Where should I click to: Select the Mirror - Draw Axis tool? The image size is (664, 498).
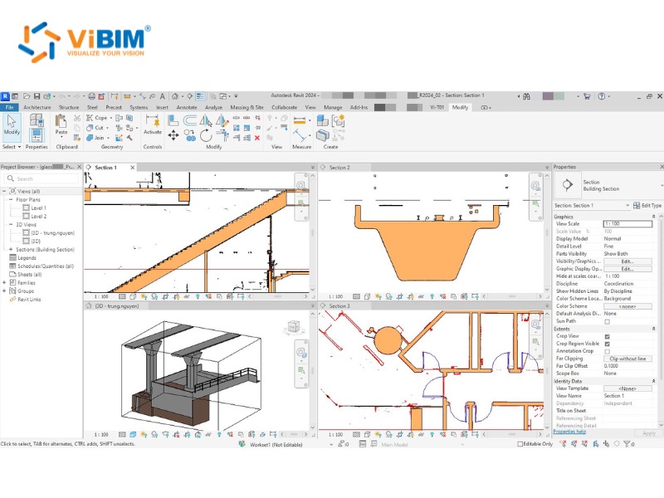222,120
